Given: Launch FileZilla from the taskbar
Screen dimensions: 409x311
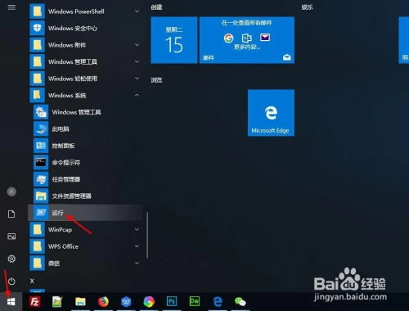Looking at the screenshot, I should pos(35,302).
